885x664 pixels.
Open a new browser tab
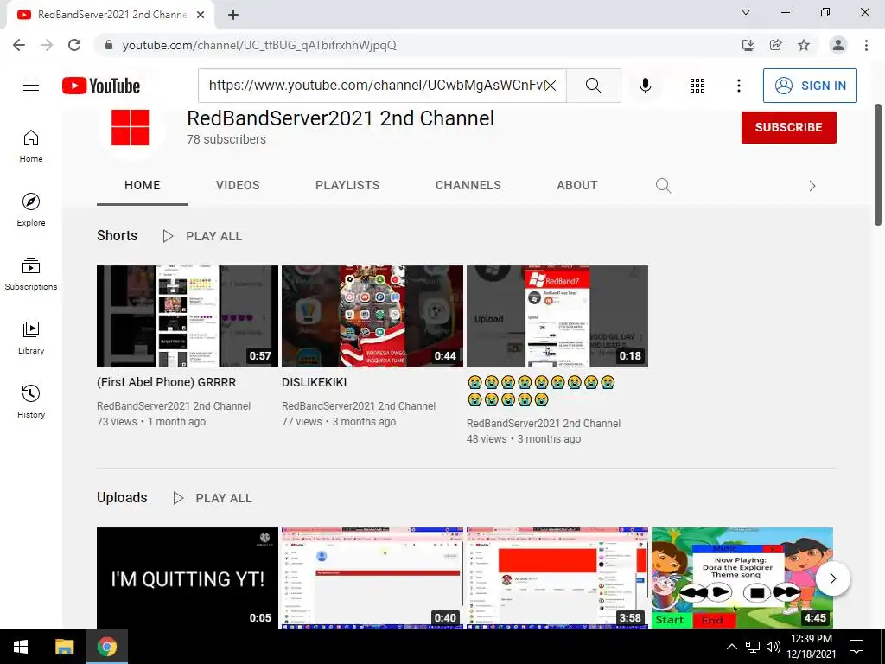tap(233, 15)
